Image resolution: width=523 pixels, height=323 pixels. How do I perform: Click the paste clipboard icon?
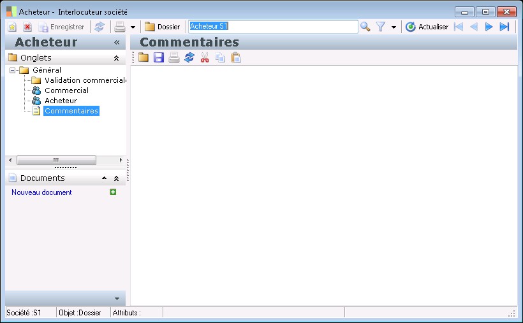235,58
